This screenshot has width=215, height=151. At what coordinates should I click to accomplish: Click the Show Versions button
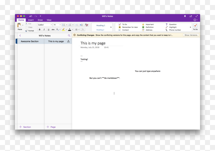[x=191, y=35]
